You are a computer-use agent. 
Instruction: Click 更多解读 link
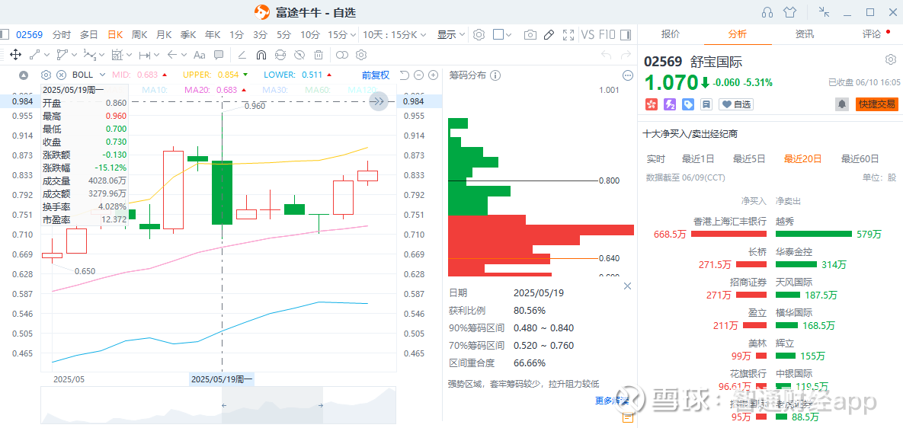click(x=611, y=401)
